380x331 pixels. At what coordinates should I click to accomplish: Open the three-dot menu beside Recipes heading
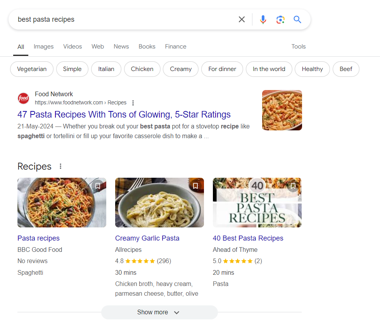pos(60,166)
